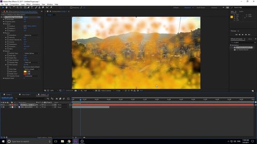Screen dimensions: 257x144
Task: Open the Opacity Map dropdown
Action: (32, 62)
